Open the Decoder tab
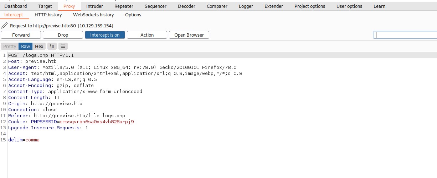Image resolution: width=437 pixels, height=178 pixels. 186,6
